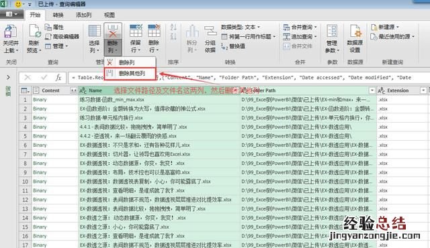This screenshot has height=248, width=430.
Task: Click the Content column combine-binaries icon
Action: 73,90
